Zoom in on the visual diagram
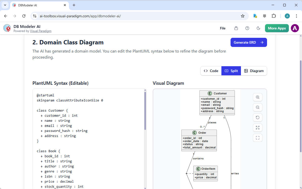 pyautogui.click(x=257, y=97)
